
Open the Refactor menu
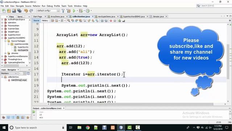[x=37, y=6]
